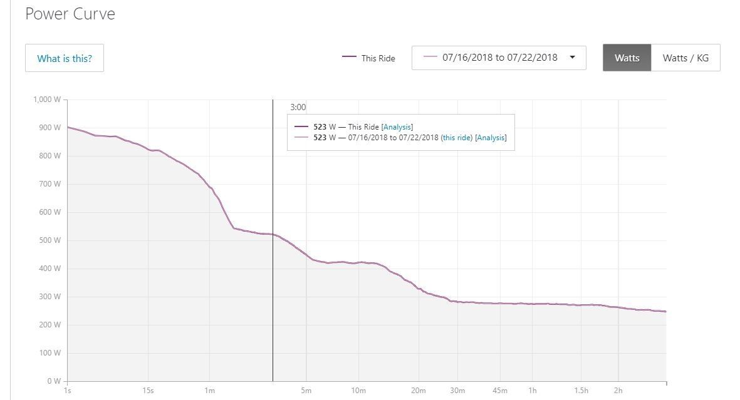
Task: Click the pink line swatch in the date range box
Action: [x=430, y=58]
